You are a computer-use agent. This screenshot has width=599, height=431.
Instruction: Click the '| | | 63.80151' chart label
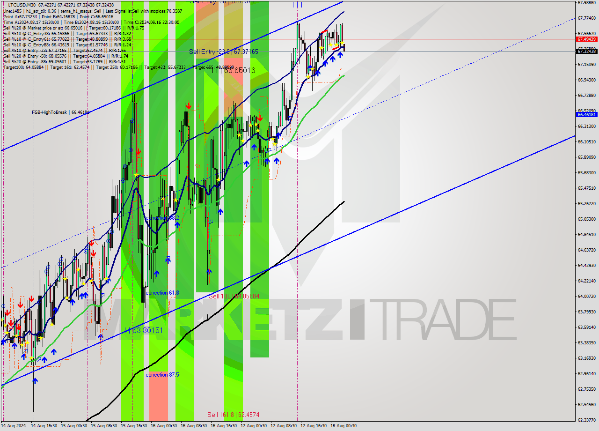(141, 330)
